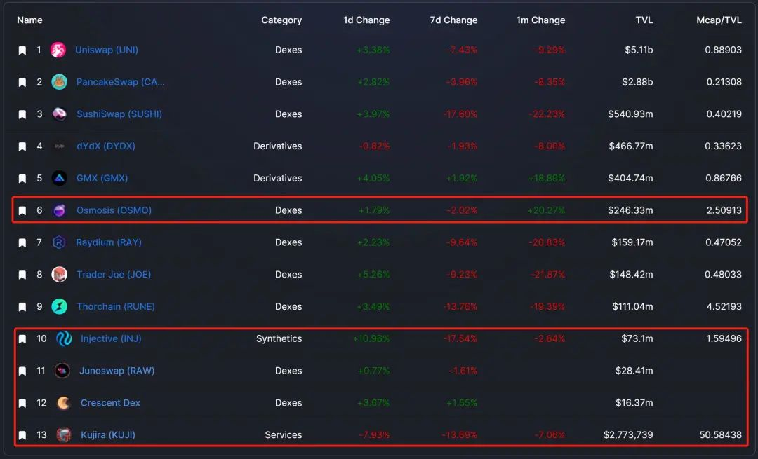Toggle bookmark for Thorchain row
This screenshot has height=459, width=758.
point(22,307)
